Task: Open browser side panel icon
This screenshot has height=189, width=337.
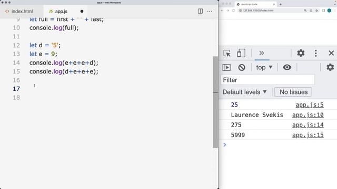Action: 323,10
